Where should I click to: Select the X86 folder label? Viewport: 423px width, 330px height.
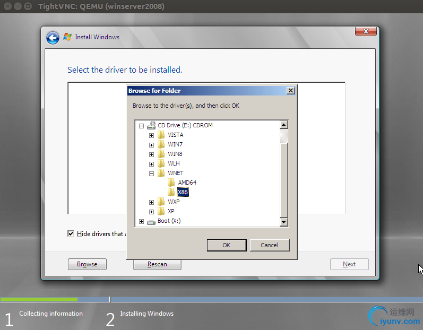(x=183, y=192)
